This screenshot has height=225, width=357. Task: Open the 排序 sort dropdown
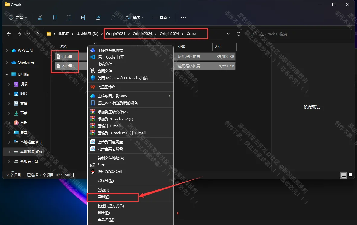click(x=135, y=17)
